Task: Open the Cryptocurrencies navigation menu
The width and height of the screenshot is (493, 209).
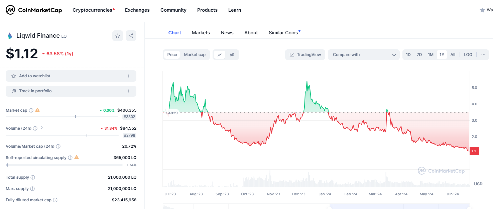Action: tap(93, 10)
